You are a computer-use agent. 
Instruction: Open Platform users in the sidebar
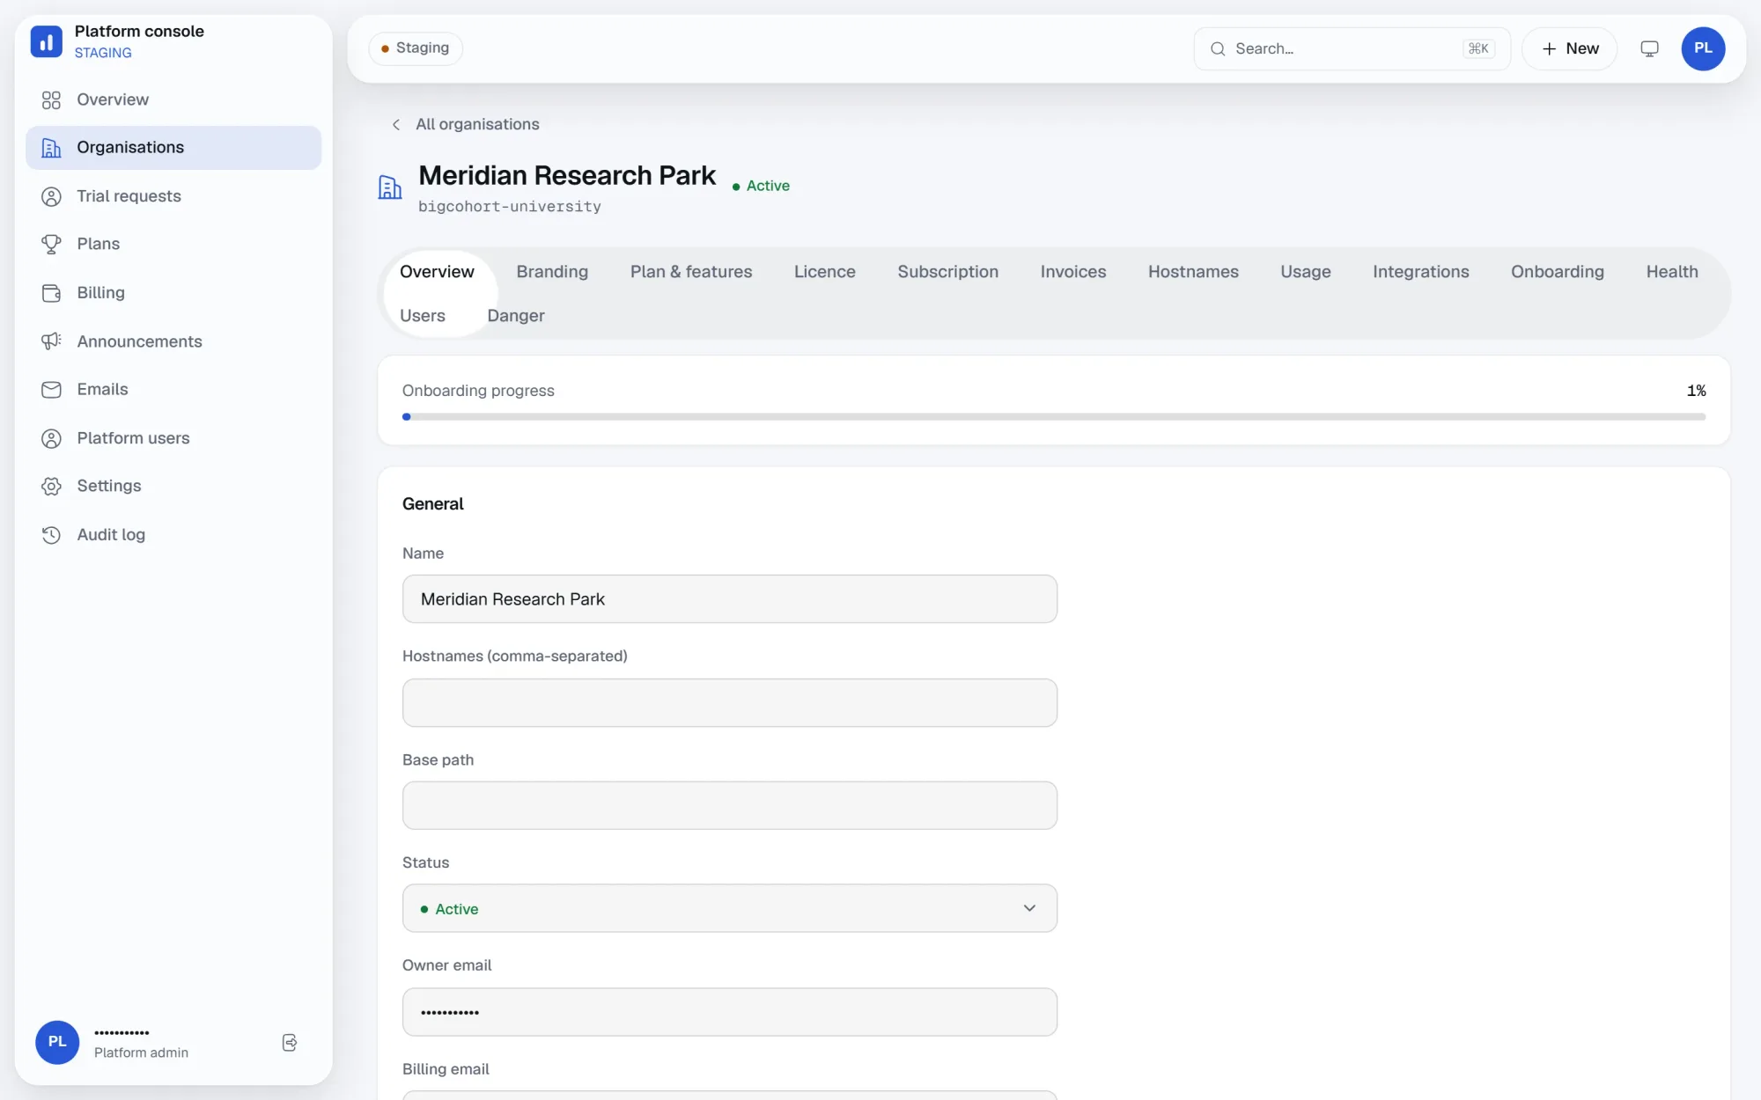[173, 438]
